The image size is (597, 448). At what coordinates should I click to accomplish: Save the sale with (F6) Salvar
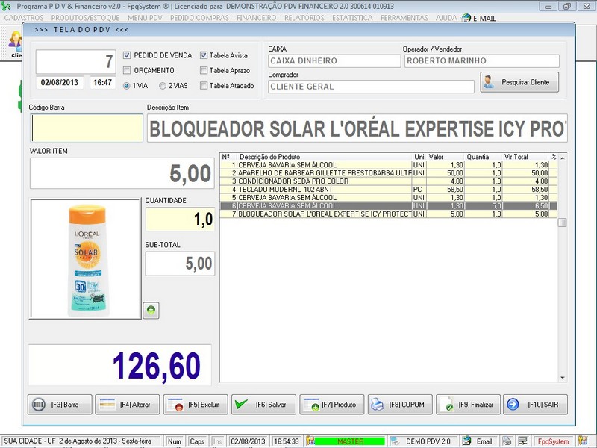263,405
